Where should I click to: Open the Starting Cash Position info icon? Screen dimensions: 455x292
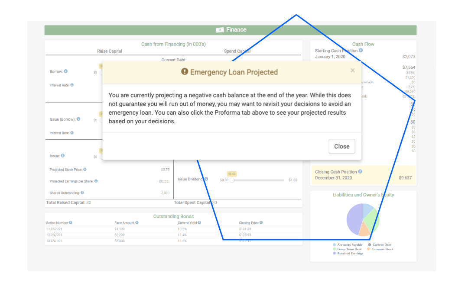(x=361, y=50)
